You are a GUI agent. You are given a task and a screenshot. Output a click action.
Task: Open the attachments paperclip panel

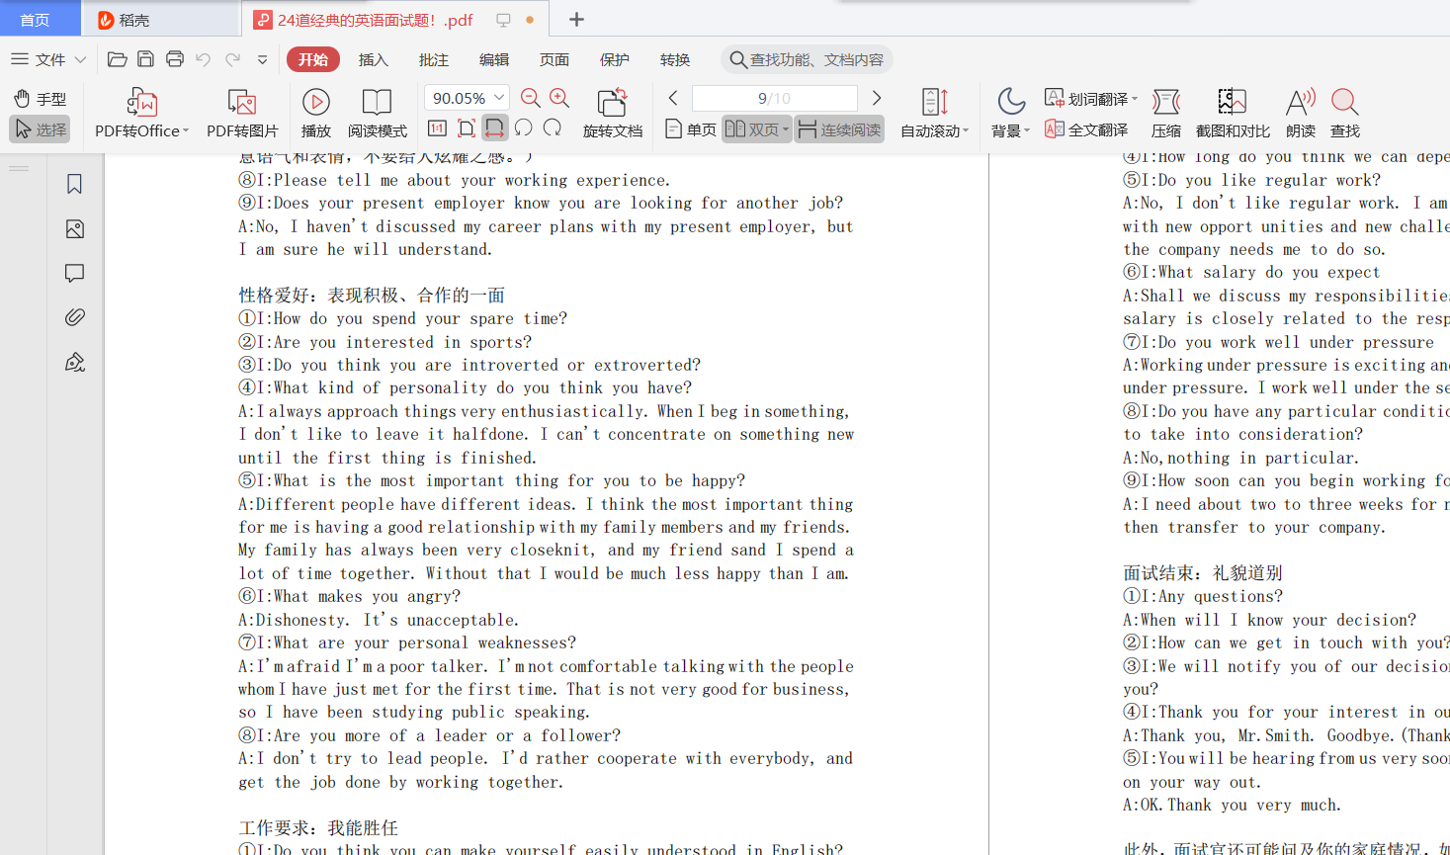(74, 317)
